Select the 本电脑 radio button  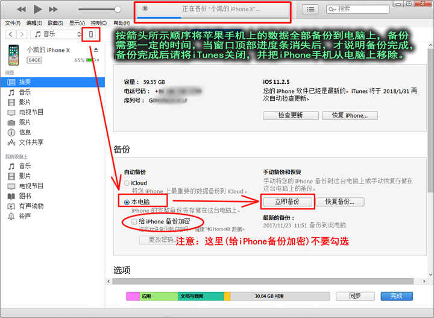127,202
